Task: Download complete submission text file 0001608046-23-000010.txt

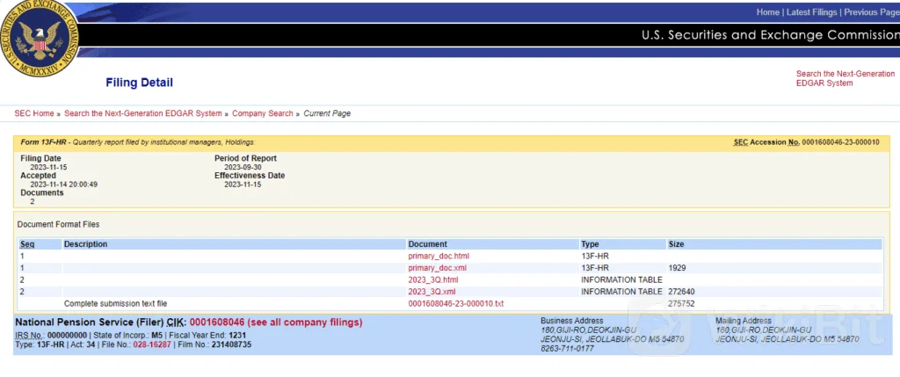Action: tap(455, 303)
